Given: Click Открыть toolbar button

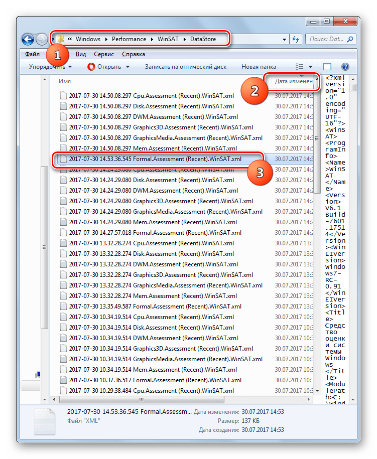Looking at the screenshot, I should coord(104,67).
